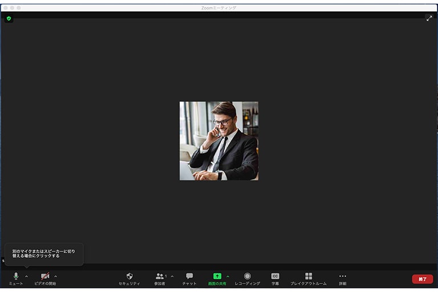Click the participant profile photo

click(x=219, y=141)
